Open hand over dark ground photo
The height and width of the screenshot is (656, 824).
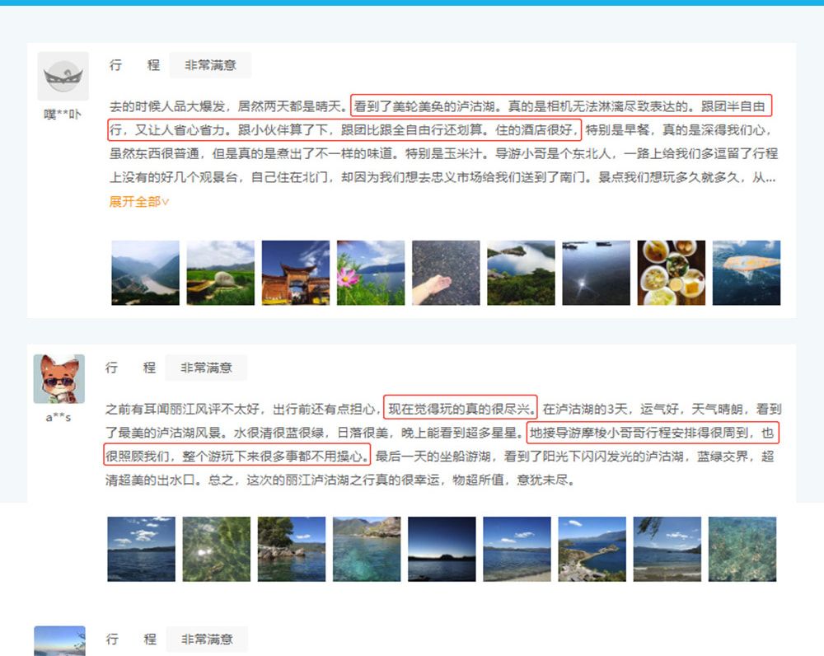point(446,273)
